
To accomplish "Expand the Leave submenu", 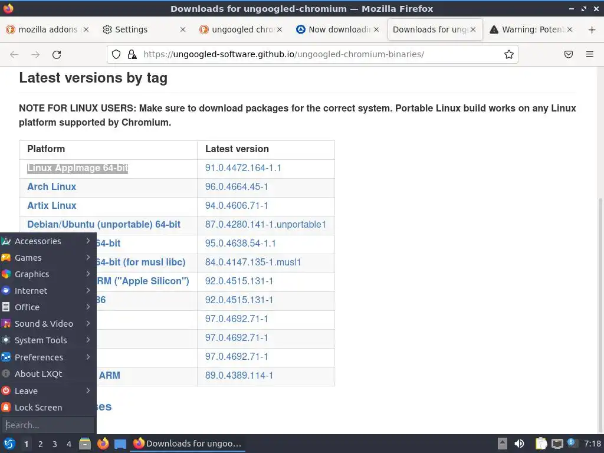I will 48,391.
